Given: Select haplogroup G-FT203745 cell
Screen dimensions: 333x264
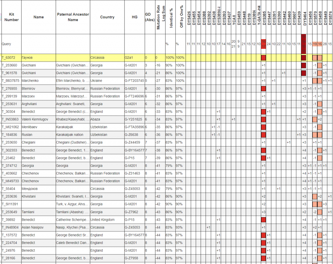Looking at the screenshot, I should click(134, 81).
